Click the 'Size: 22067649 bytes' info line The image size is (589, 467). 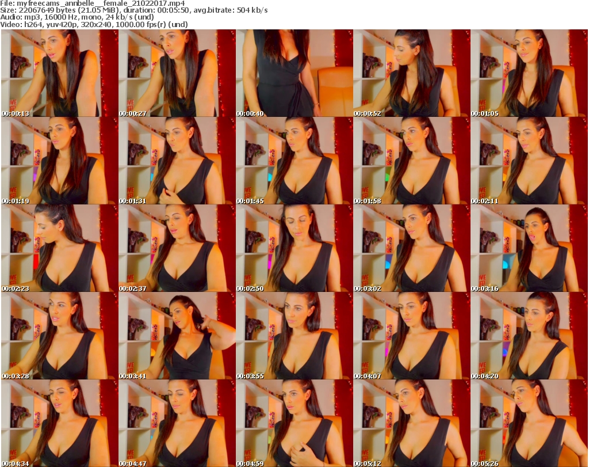(133, 10)
